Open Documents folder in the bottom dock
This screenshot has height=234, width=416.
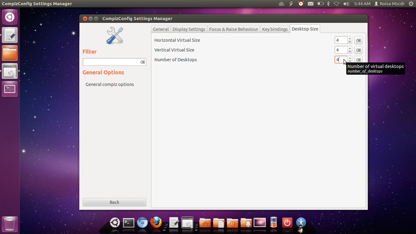[219, 223]
